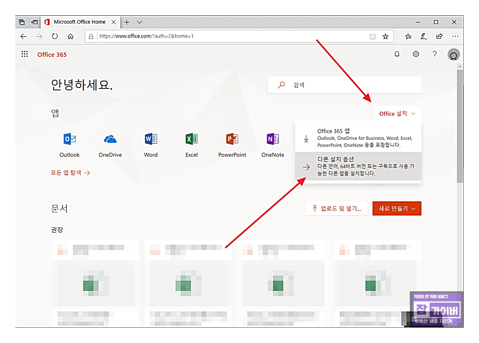Open a new browser tab
This screenshot has height=343, width=479.
point(127,22)
